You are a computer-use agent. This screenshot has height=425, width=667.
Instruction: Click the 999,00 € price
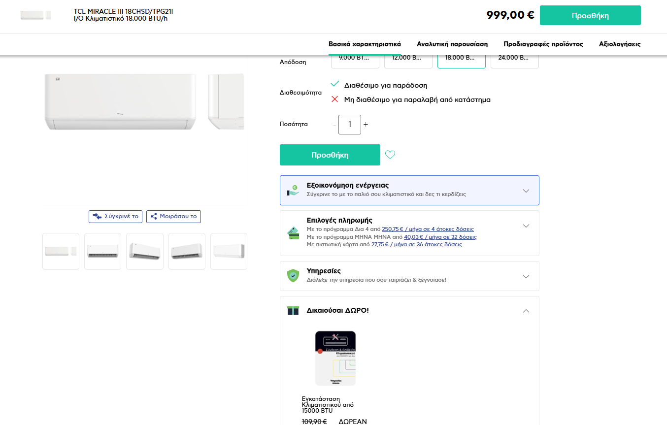(x=510, y=15)
